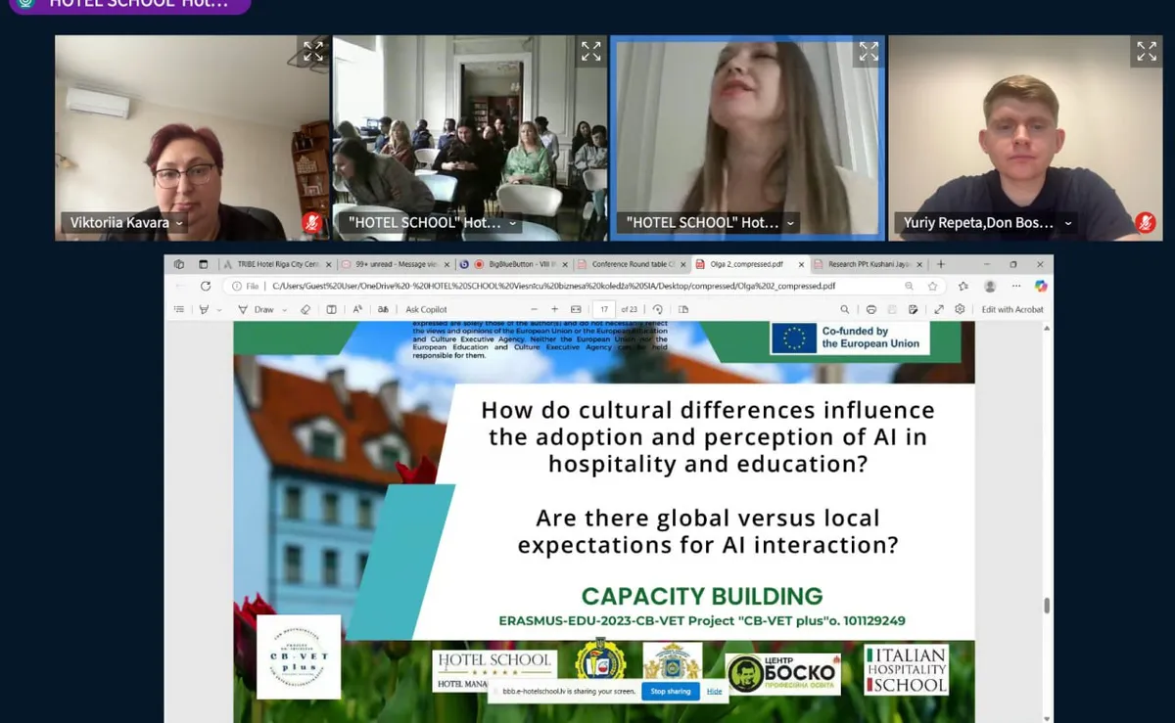The image size is (1175, 723).
Task: Expand Viktoriia Kavara's video to fullscreen
Action: point(313,52)
